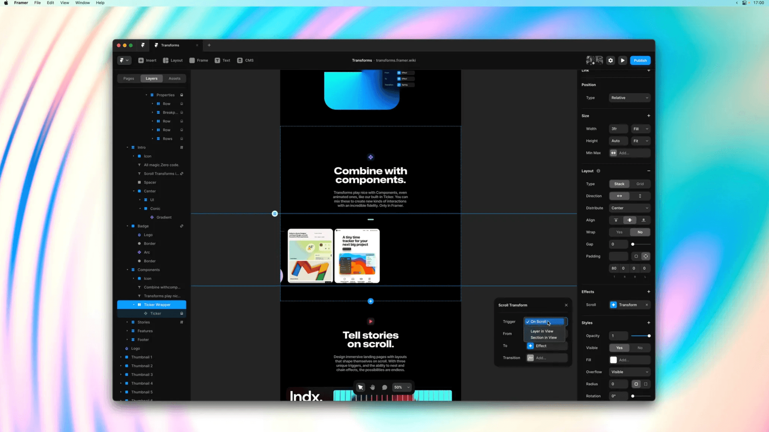Open the Framer logo main menu

(x=124, y=60)
